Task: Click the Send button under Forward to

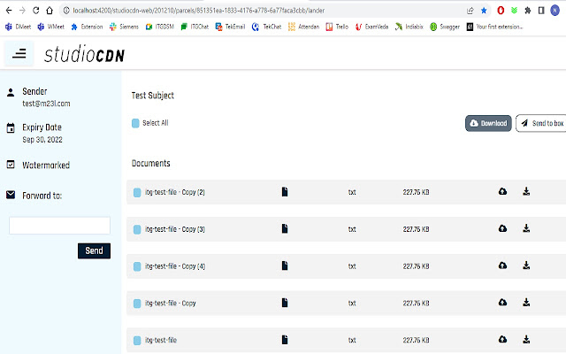Action: (x=95, y=250)
